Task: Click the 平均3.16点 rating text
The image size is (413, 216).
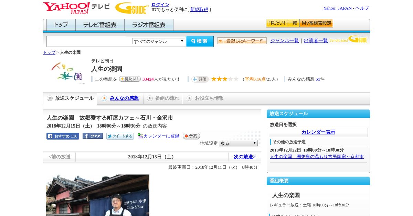Action: (255, 79)
